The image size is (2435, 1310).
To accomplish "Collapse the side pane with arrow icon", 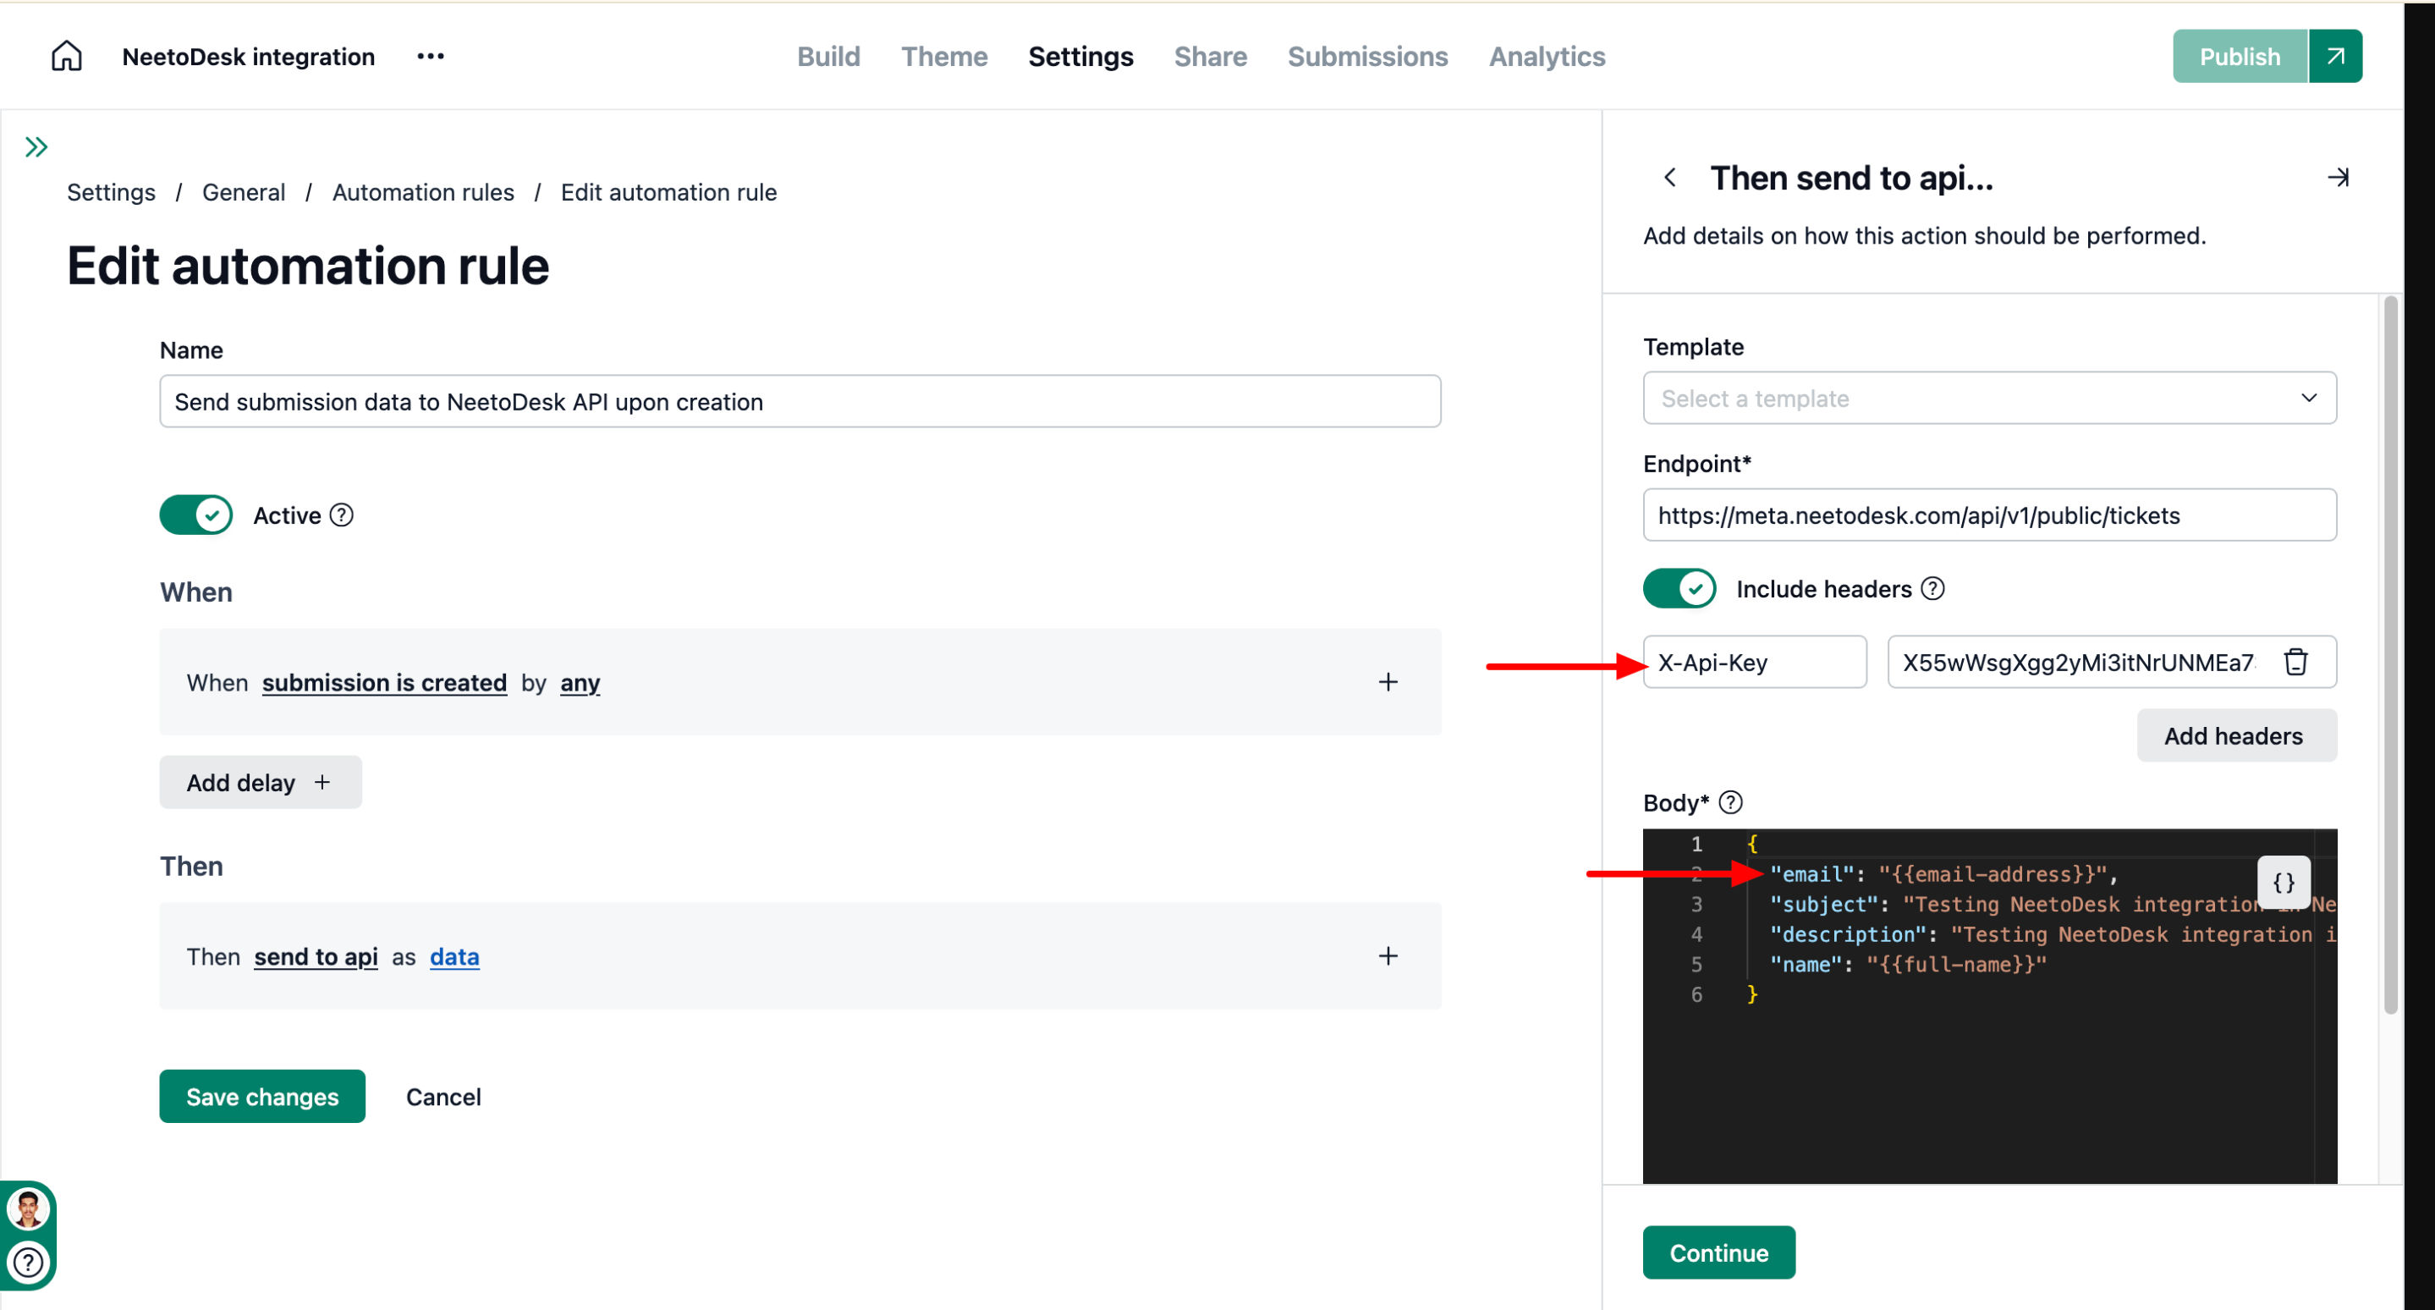I will [x=2338, y=178].
